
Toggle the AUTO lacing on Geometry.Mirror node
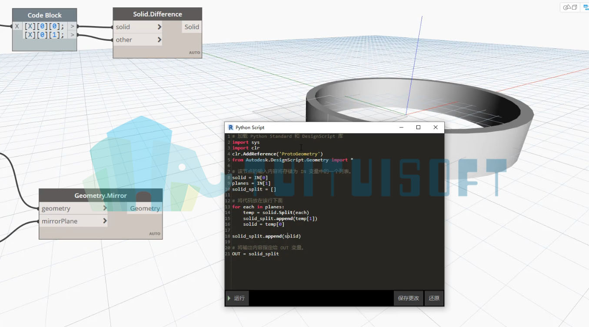155,234
